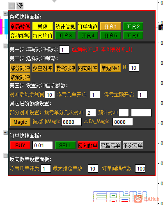Image resolution: width=163 pixels, height=205 pixels.
Task: Toggle the yellow 暂停 button
Action: click(x=43, y=26)
